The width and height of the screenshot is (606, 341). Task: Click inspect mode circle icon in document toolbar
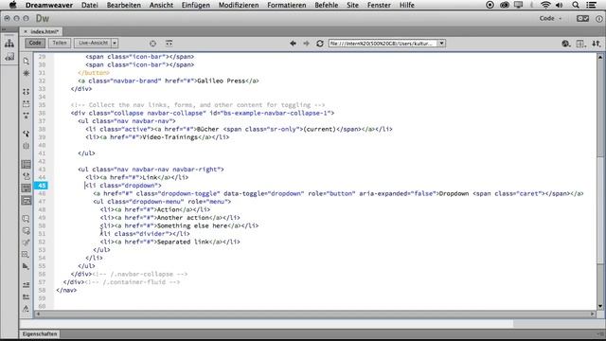tap(153, 44)
